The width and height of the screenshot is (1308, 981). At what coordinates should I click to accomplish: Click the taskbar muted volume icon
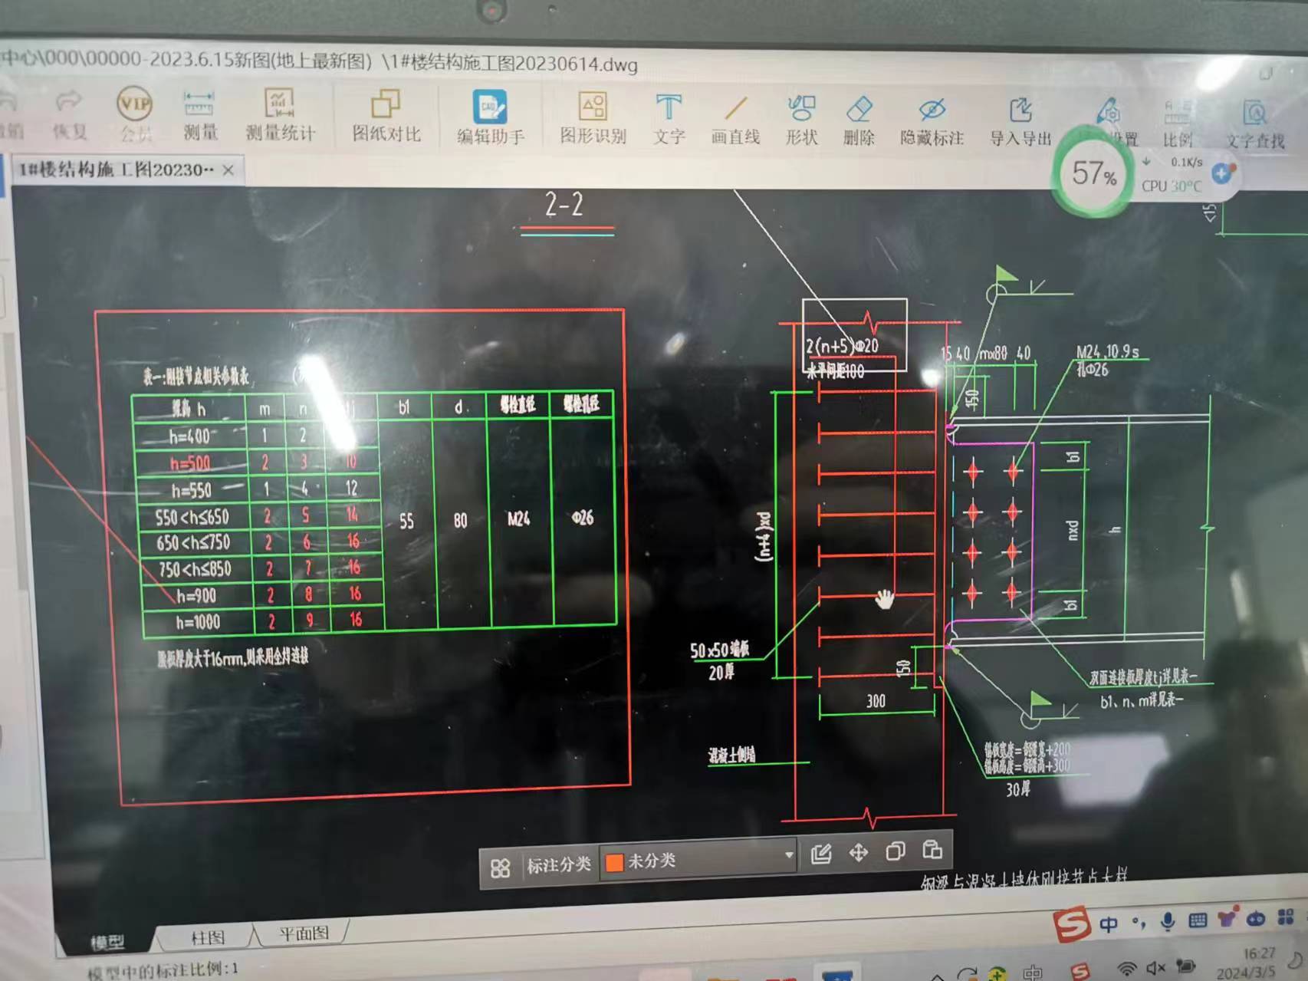[x=1156, y=968]
